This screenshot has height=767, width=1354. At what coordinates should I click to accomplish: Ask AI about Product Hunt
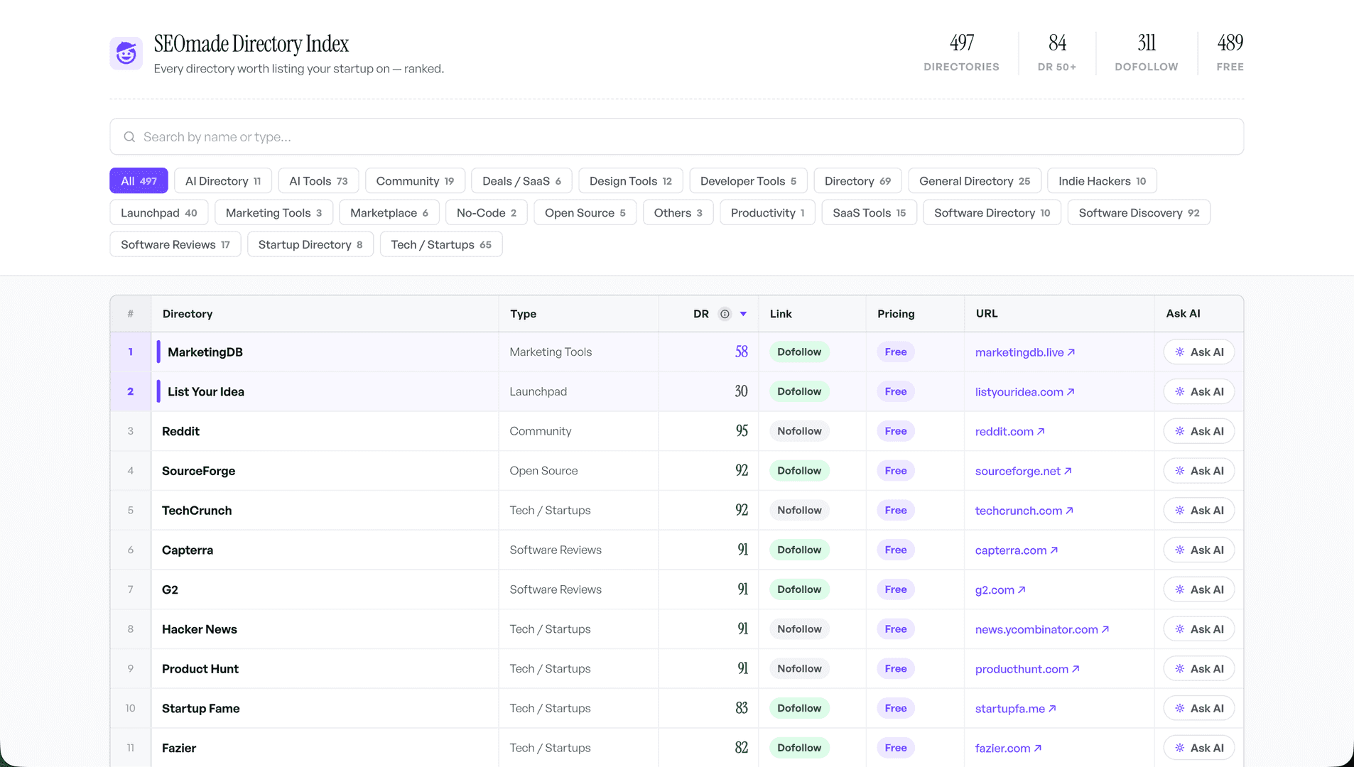tap(1199, 669)
